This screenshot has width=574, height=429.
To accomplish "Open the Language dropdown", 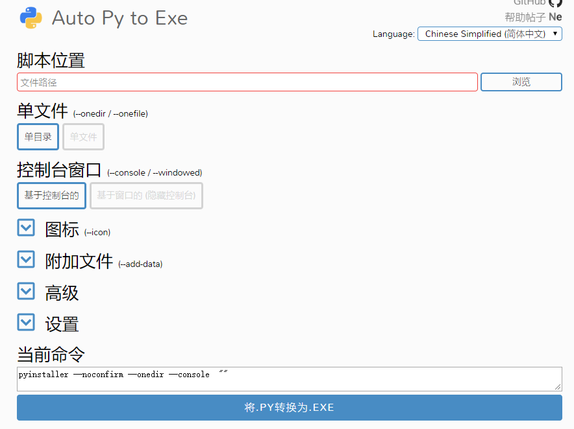I will pyautogui.click(x=490, y=34).
